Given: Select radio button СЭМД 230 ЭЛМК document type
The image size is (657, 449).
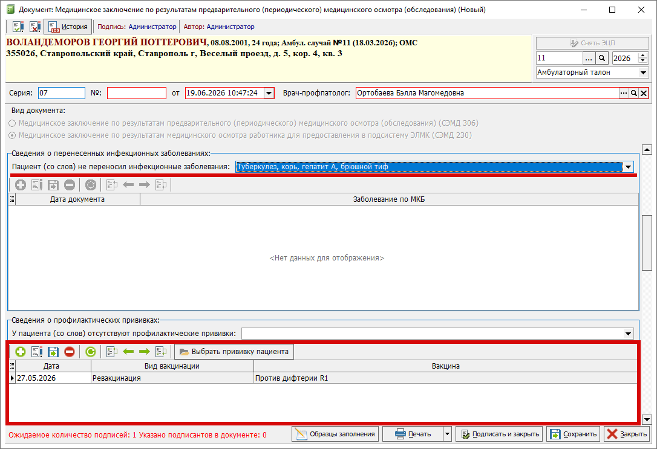Looking at the screenshot, I should pyautogui.click(x=12, y=135).
